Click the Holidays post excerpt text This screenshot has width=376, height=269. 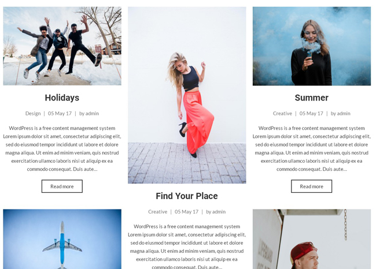(x=62, y=148)
